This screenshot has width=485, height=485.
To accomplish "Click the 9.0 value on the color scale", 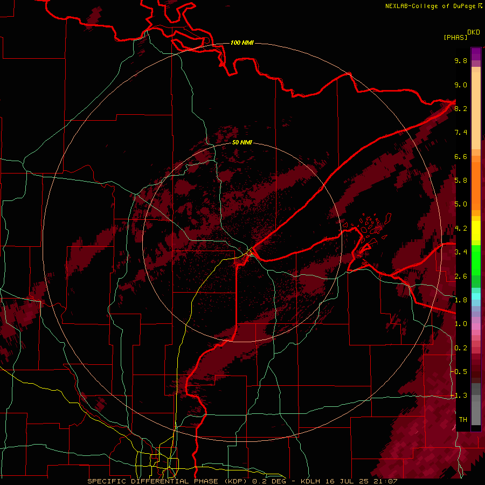I will pos(461,85).
